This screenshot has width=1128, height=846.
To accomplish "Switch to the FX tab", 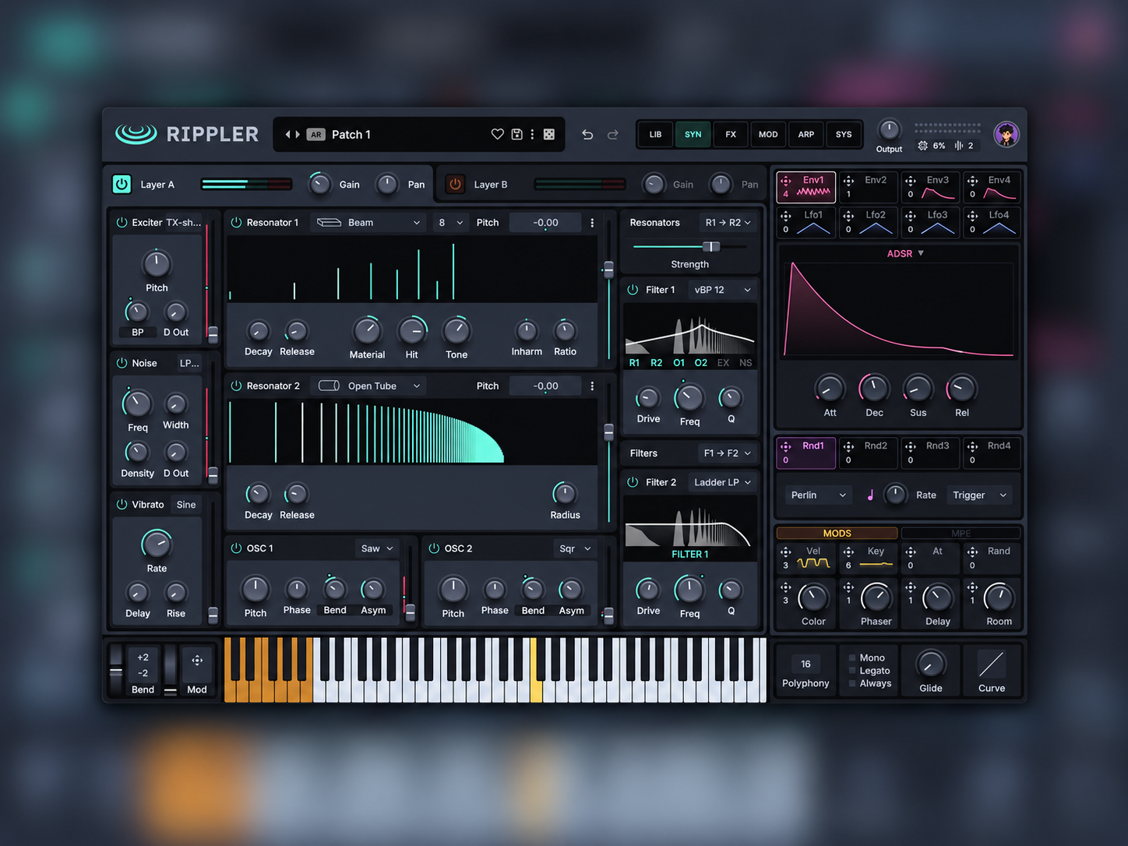I will tap(731, 135).
